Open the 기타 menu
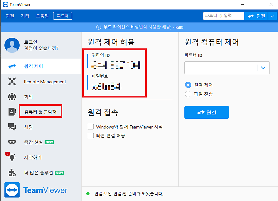This screenshot has width=278, height=201. pyautogui.click(x=25, y=16)
